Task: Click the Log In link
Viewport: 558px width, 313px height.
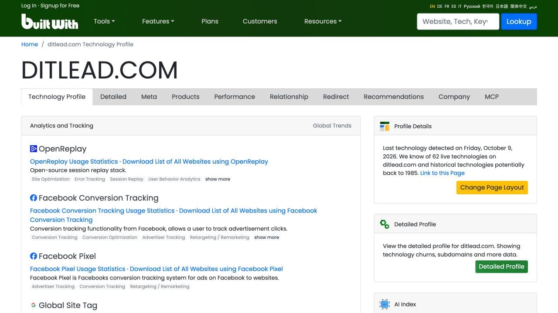Action: pyautogui.click(x=29, y=6)
